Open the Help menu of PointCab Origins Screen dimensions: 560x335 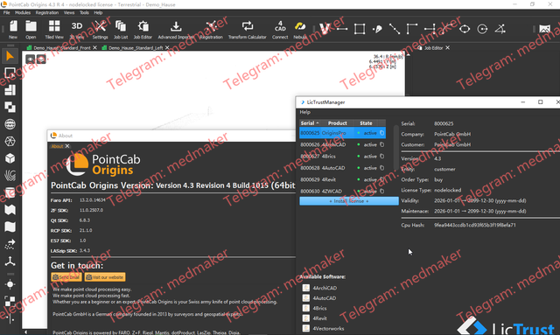click(x=98, y=12)
